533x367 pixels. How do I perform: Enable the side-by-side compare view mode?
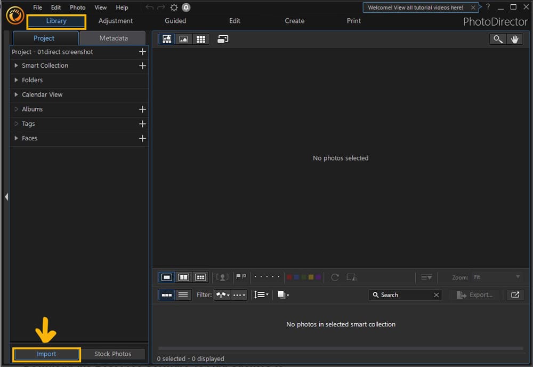coord(183,277)
